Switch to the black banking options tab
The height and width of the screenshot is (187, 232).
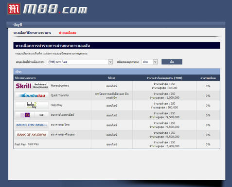[32, 33]
